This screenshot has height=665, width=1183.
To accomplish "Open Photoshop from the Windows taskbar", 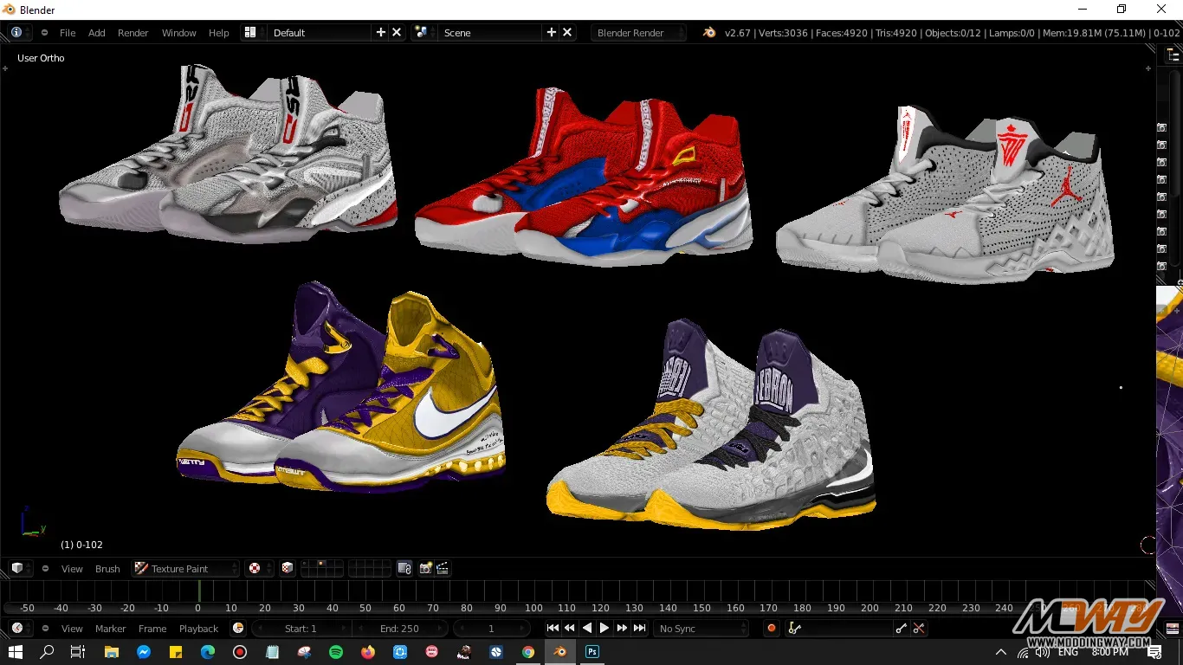I will (x=592, y=652).
